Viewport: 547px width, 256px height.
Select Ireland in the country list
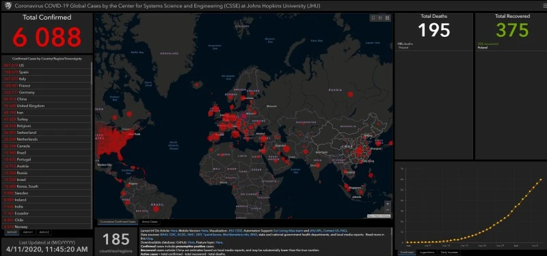click(46, 200)
